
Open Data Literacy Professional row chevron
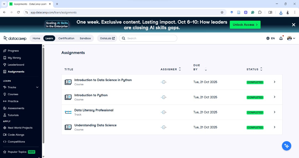275,112
